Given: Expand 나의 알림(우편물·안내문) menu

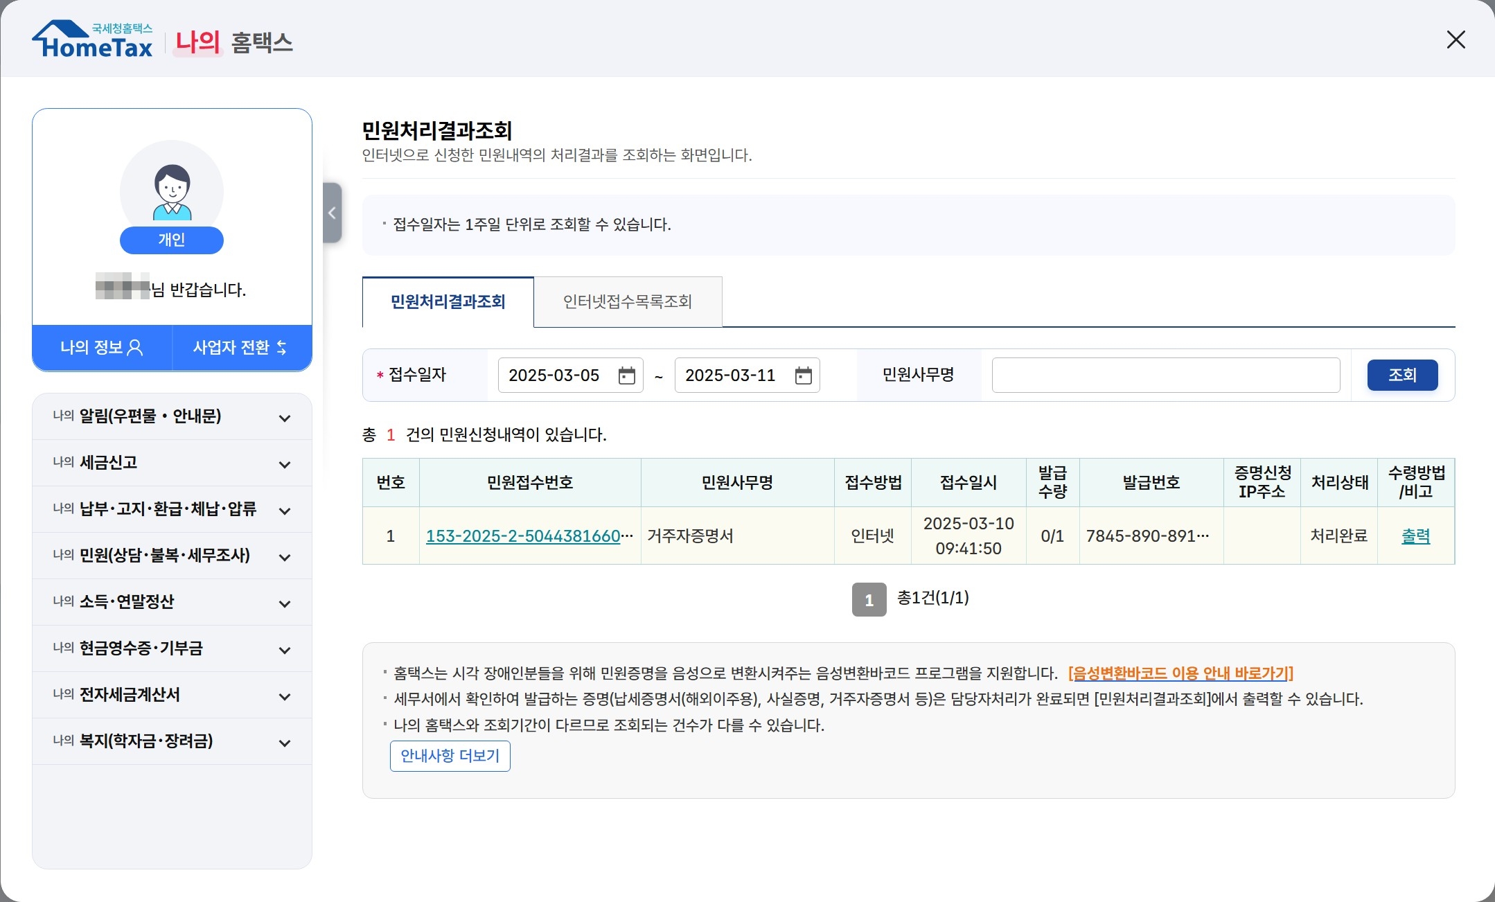Looking at the screenshot, I should tap(172, 416).
